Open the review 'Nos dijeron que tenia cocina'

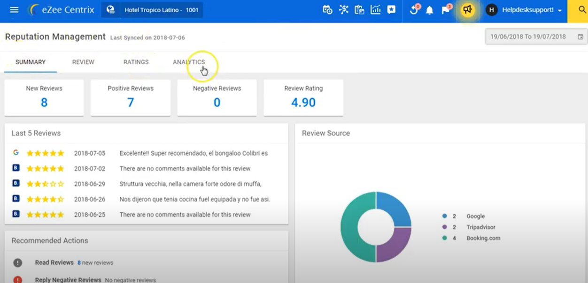pyautogui.click(x=195, y=199)
